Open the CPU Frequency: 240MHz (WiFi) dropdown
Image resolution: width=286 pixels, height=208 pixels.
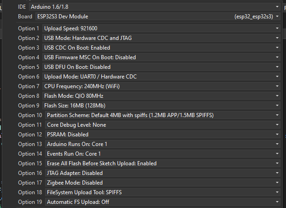click(161, 86)
